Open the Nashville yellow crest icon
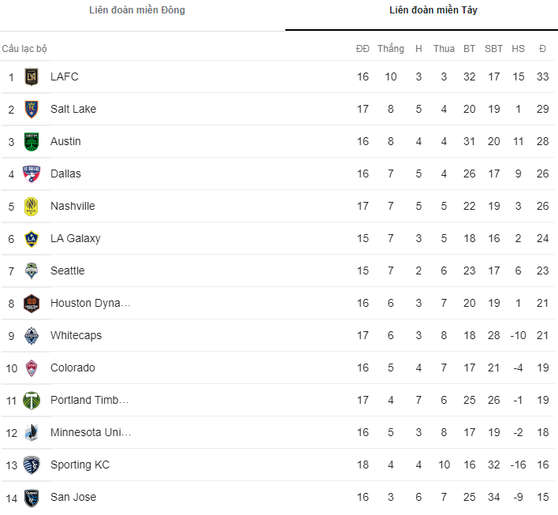558x515 pixels. (x=32, y=207)
